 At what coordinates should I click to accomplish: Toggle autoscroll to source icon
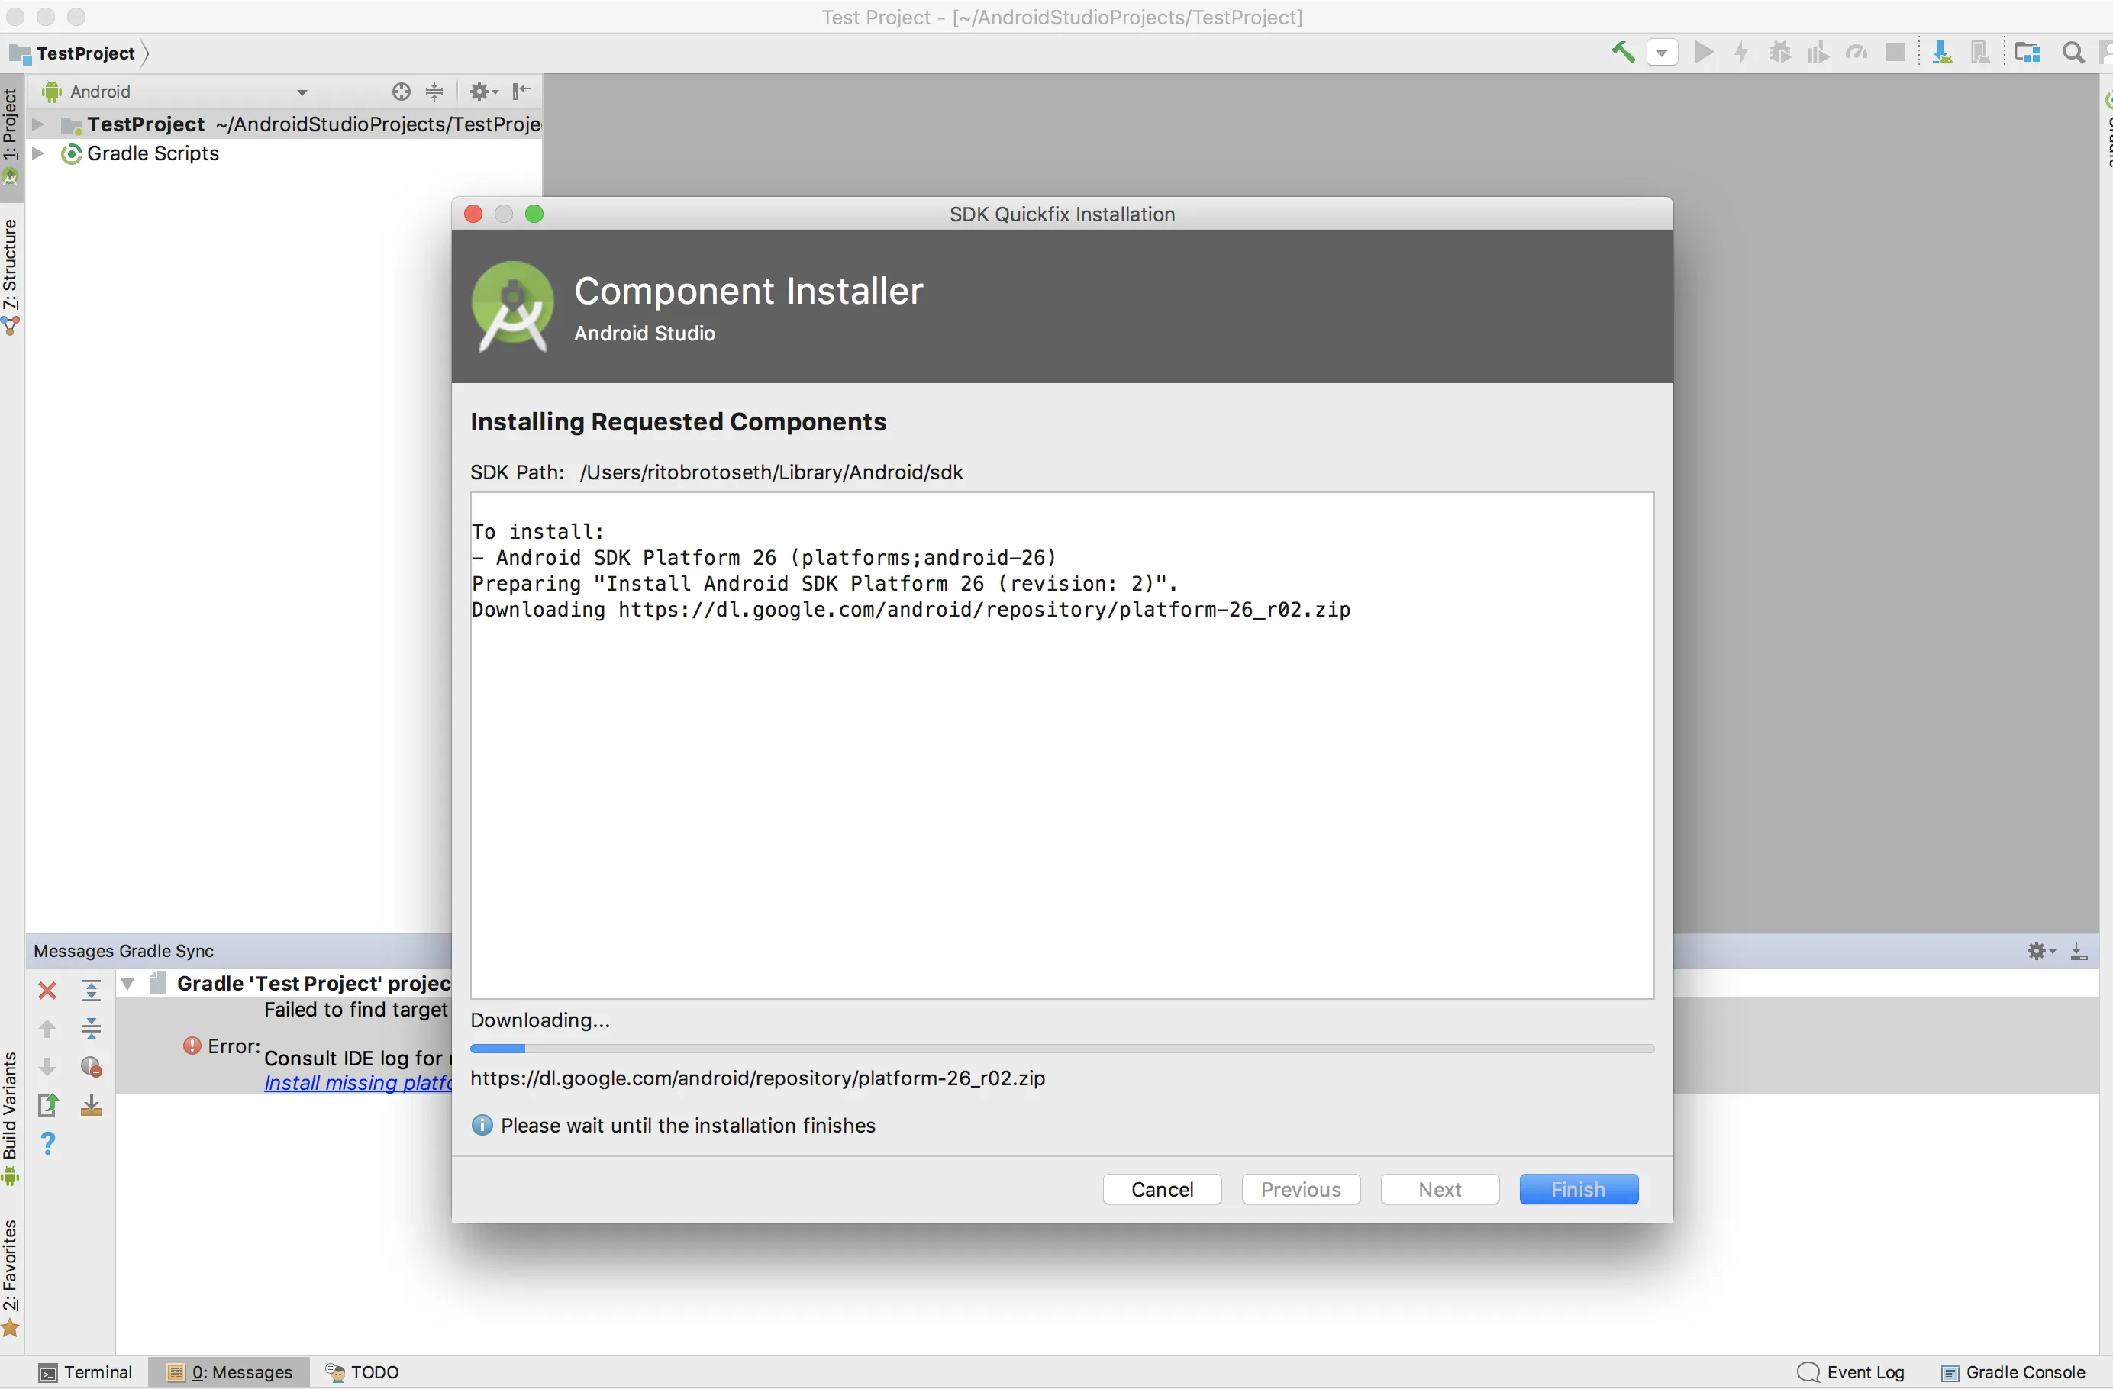[x=92, y=1105]
